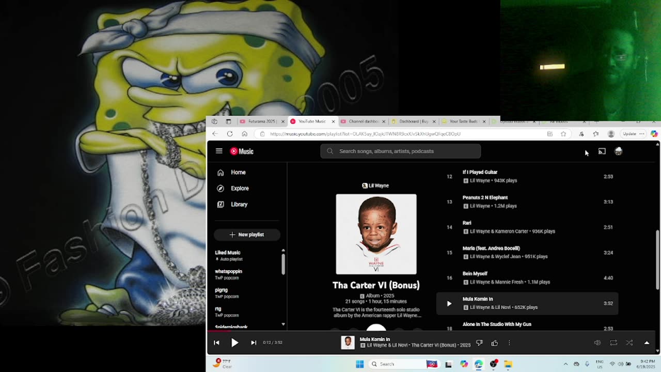Click the New playlist button

(247, 235)
